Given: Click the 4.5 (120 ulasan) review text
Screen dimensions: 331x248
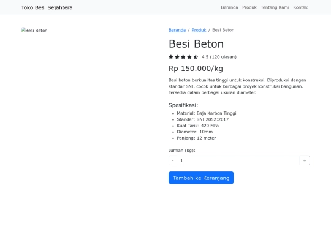Looking at the screenshot, I should point(219,57).
